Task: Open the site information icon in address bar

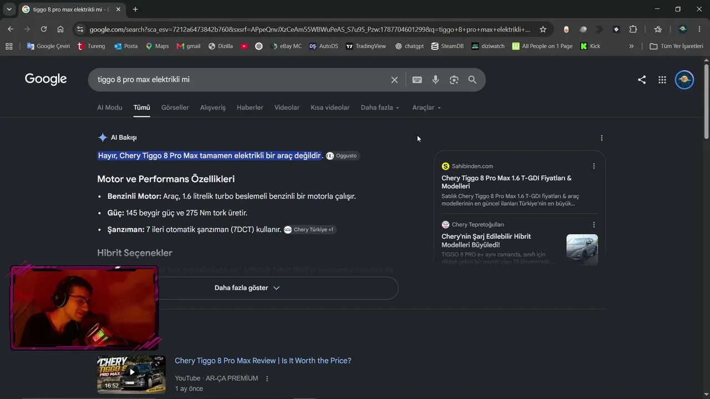Action: coord(80,29)
